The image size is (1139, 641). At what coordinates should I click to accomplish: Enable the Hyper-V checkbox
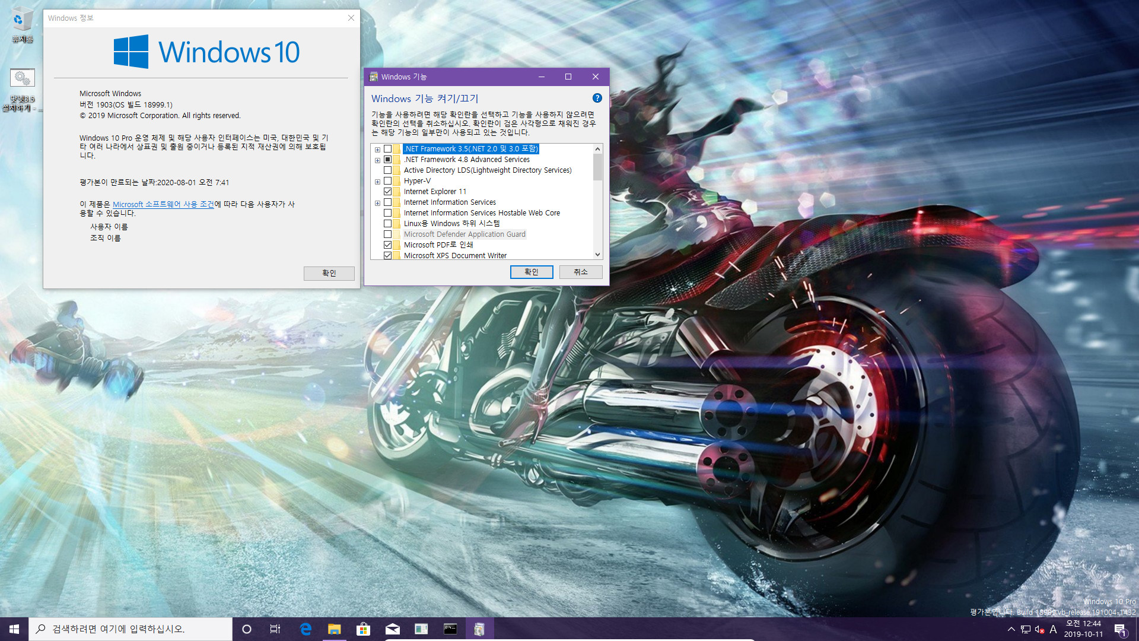click(387, 181)
